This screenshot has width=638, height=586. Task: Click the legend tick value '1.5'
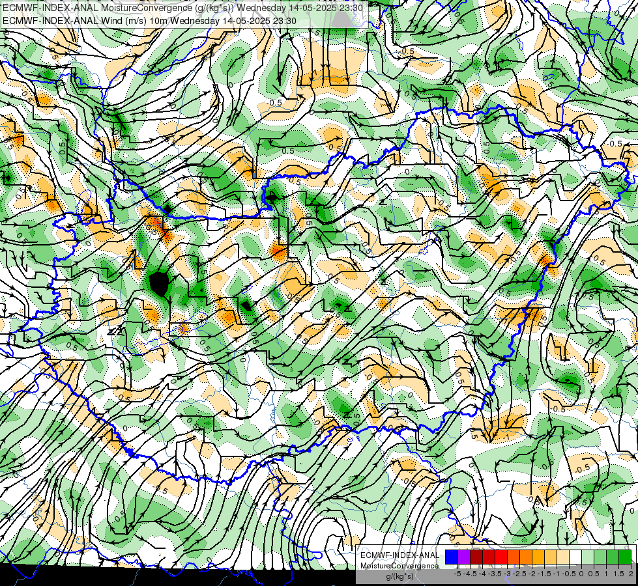click(618, 574)
